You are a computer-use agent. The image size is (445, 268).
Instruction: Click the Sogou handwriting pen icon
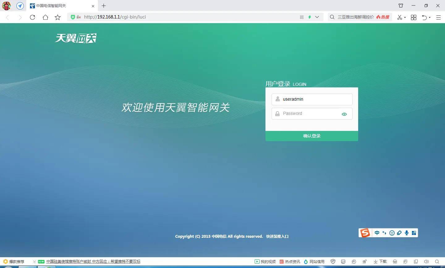pyautogui.click(x=399, y=233)
